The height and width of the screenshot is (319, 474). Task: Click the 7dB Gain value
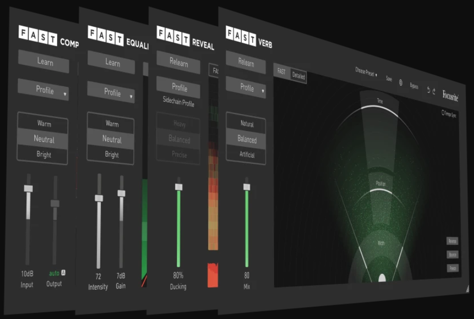(x=121, y=276)
